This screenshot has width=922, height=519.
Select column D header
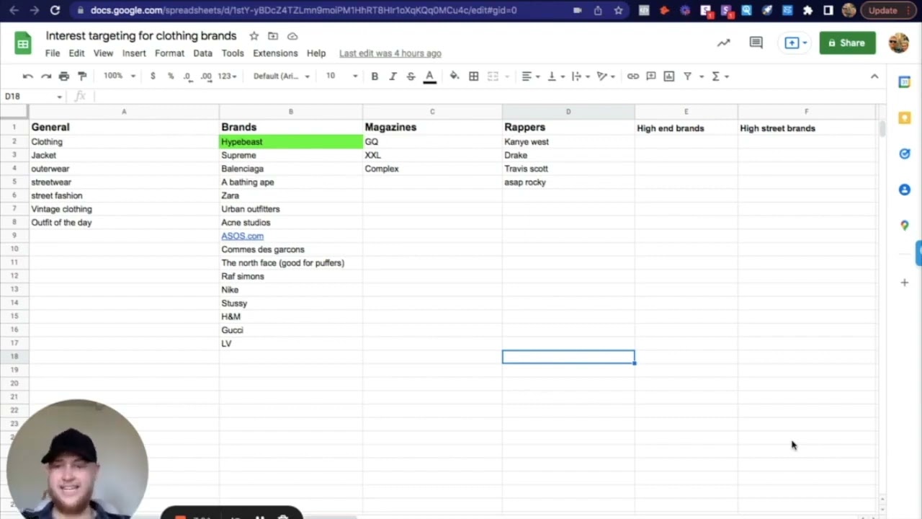pos(568,112)
